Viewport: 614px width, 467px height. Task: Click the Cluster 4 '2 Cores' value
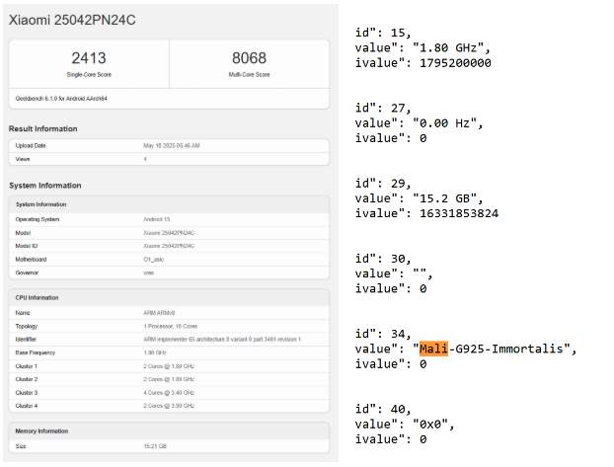pyautogui.click(x=169, y=406)
